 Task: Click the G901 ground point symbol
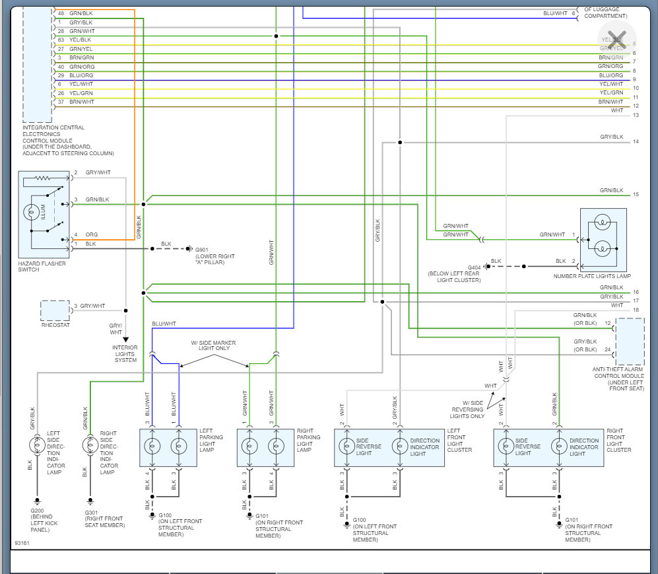click(x=189, y=249)
